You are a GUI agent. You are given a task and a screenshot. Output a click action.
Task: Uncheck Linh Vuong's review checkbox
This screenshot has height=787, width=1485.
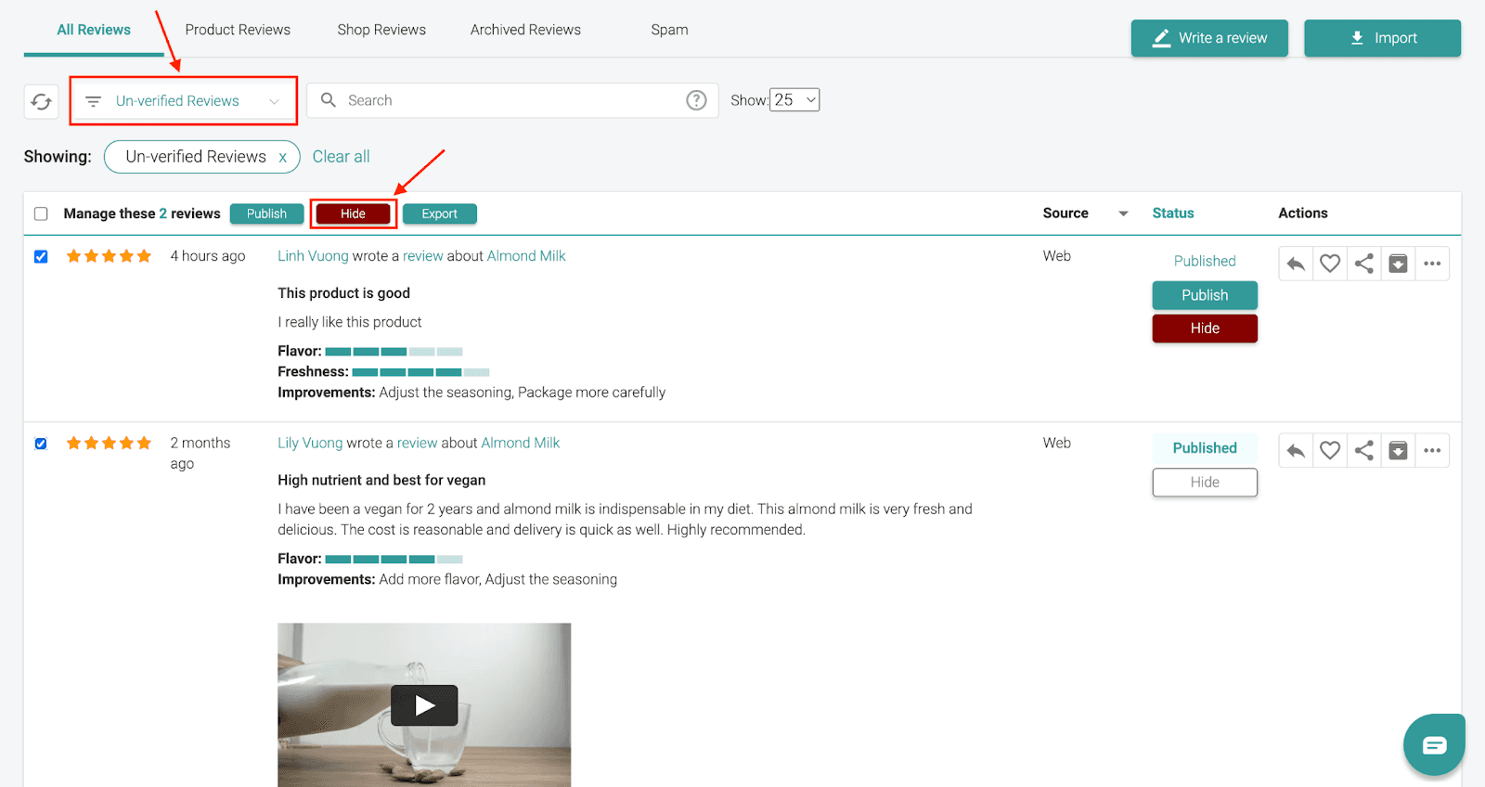click(x=41, y=256)
